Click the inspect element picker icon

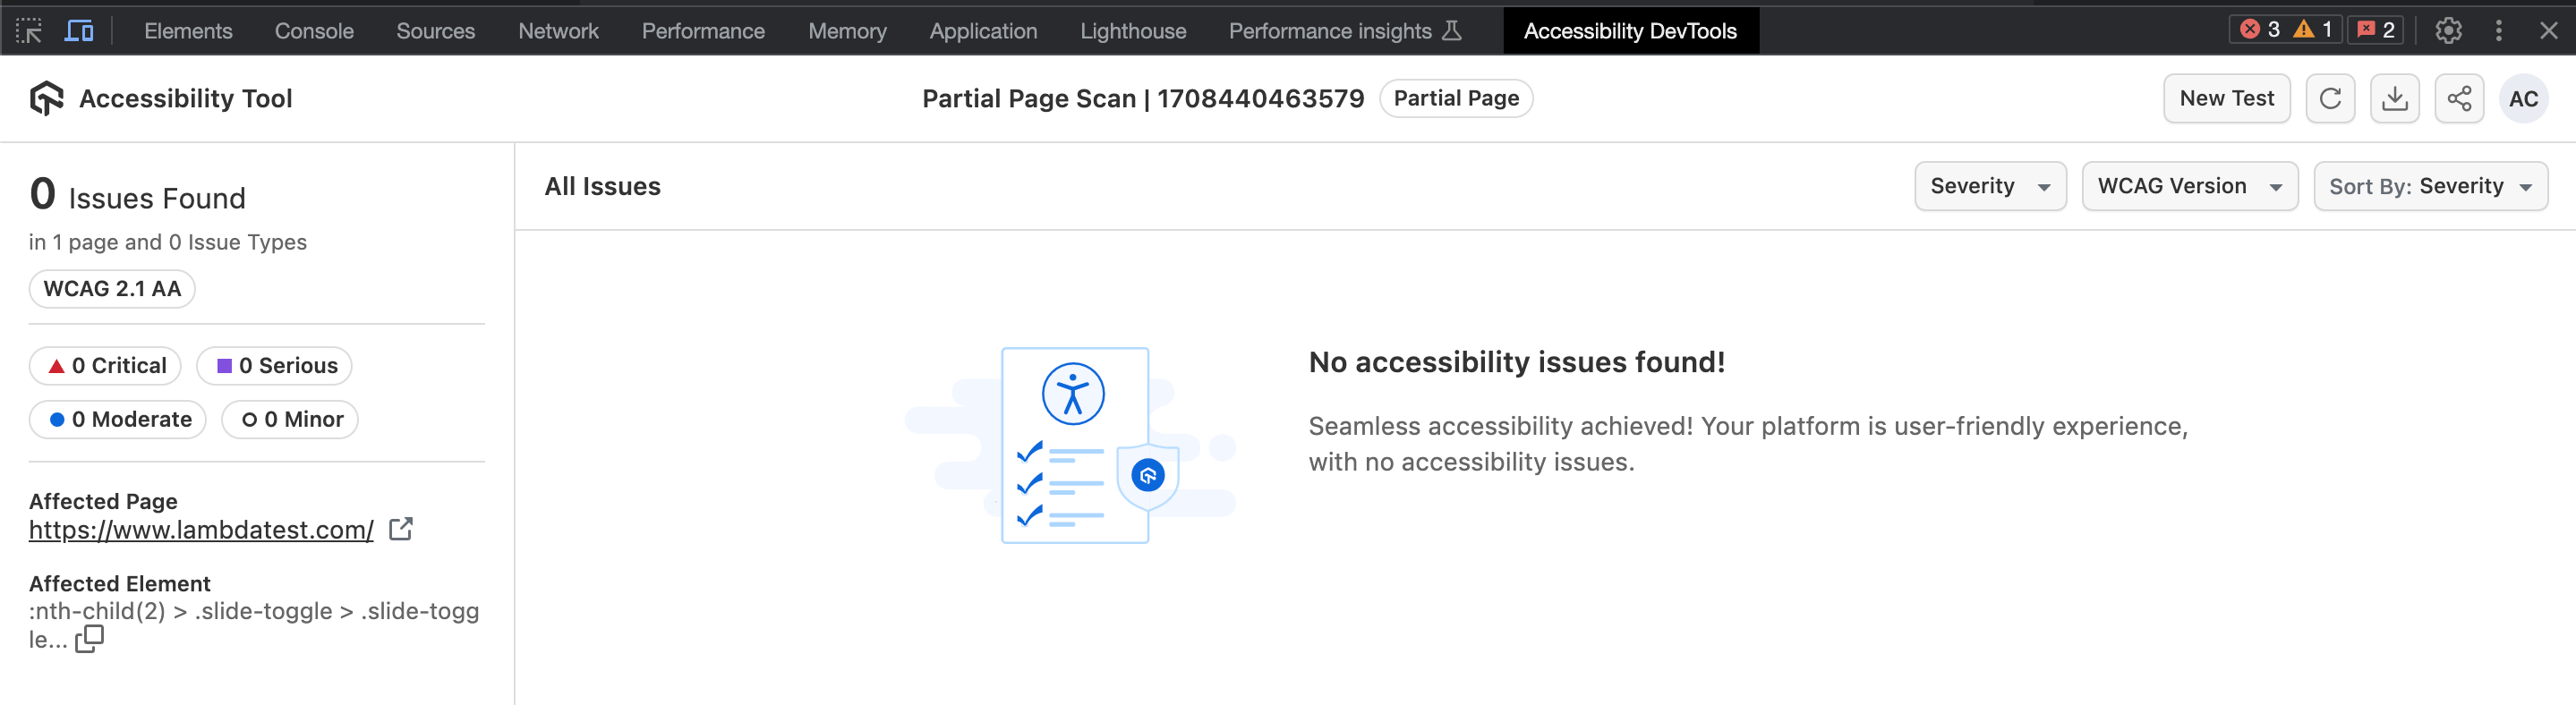click(29, 31)
